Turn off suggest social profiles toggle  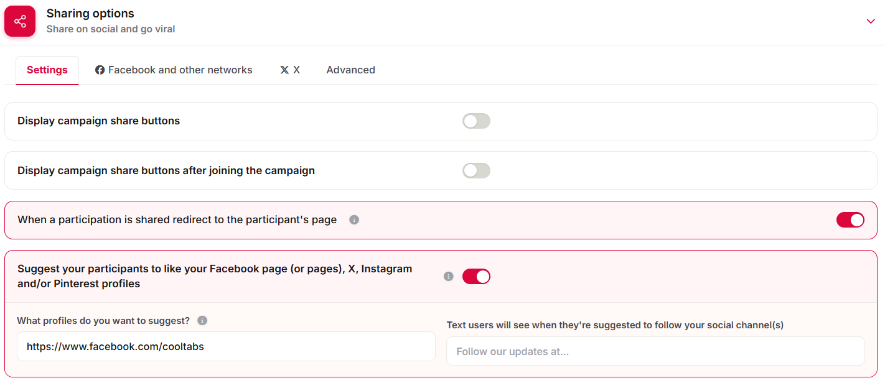(476, 277)
